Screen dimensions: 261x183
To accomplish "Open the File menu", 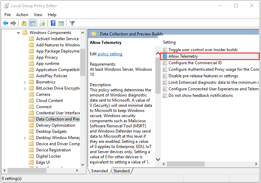I will click(x=8, y=15).
